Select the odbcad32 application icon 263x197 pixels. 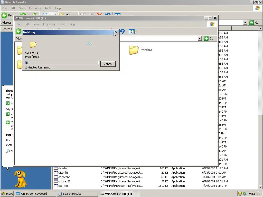coord(56,181)
